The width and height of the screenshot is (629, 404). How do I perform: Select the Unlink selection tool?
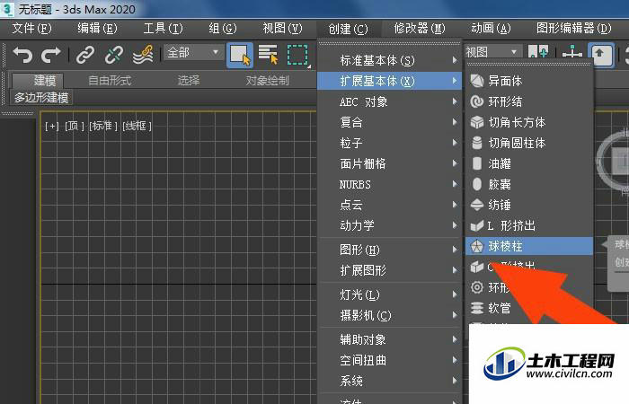114,55
